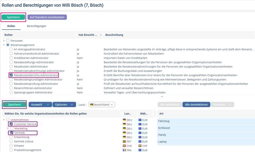255x152 pixels.
Task: Click the German flag in the Customer Service row
Action: click(x=124, y=124)
